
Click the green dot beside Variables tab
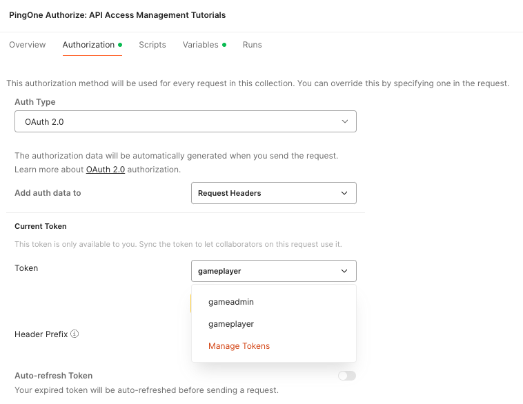click(224, 45)
